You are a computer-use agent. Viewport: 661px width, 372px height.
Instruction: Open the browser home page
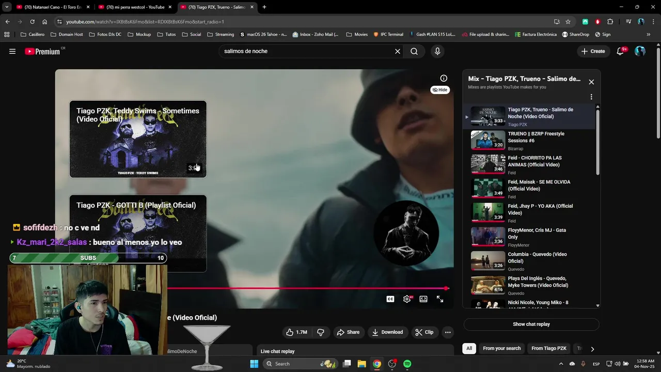click(44, 22)
